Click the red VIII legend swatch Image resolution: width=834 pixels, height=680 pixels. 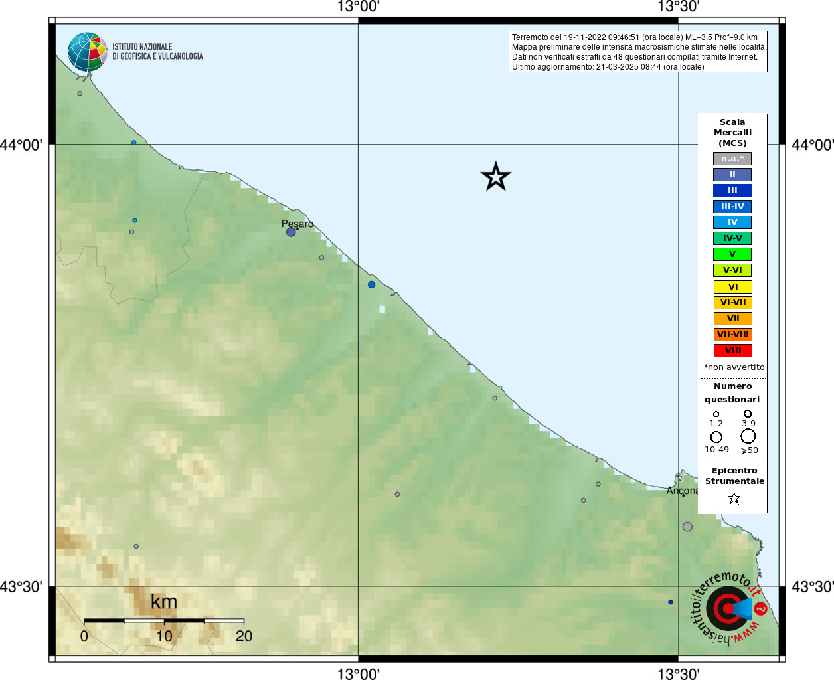coord(732,351)
